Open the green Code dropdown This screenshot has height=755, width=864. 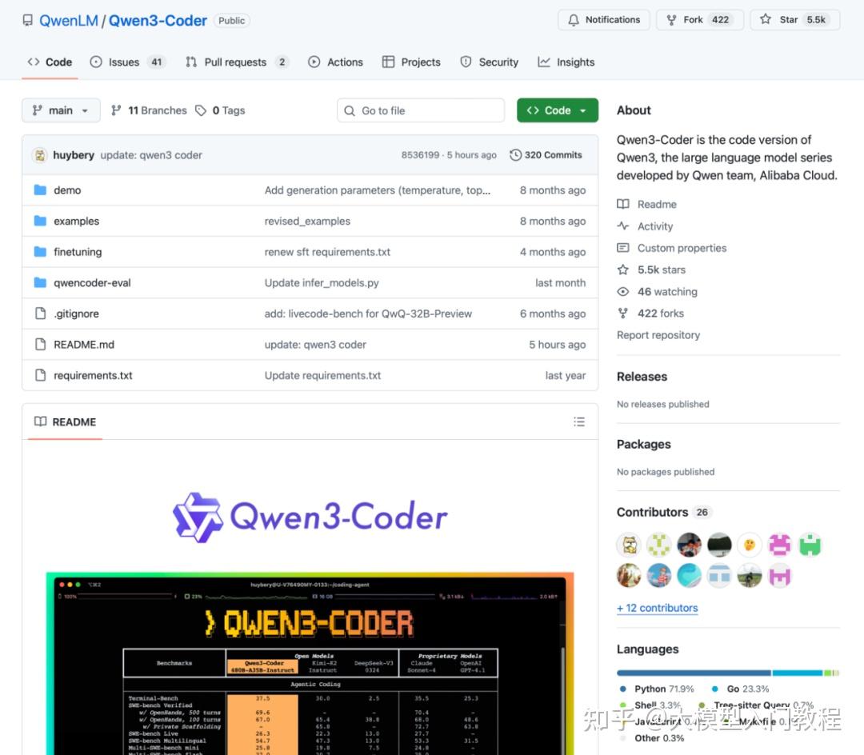click(x=558, y=110)
